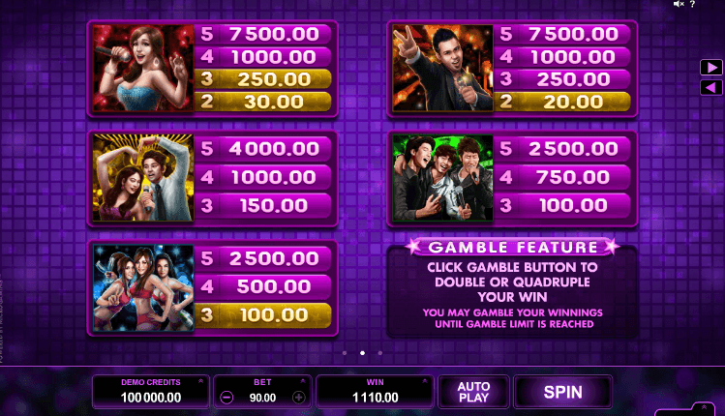Screen dimensions: 725x416
Task: Toggle the sound mute speaker icon
Action: tap(679, 4)
